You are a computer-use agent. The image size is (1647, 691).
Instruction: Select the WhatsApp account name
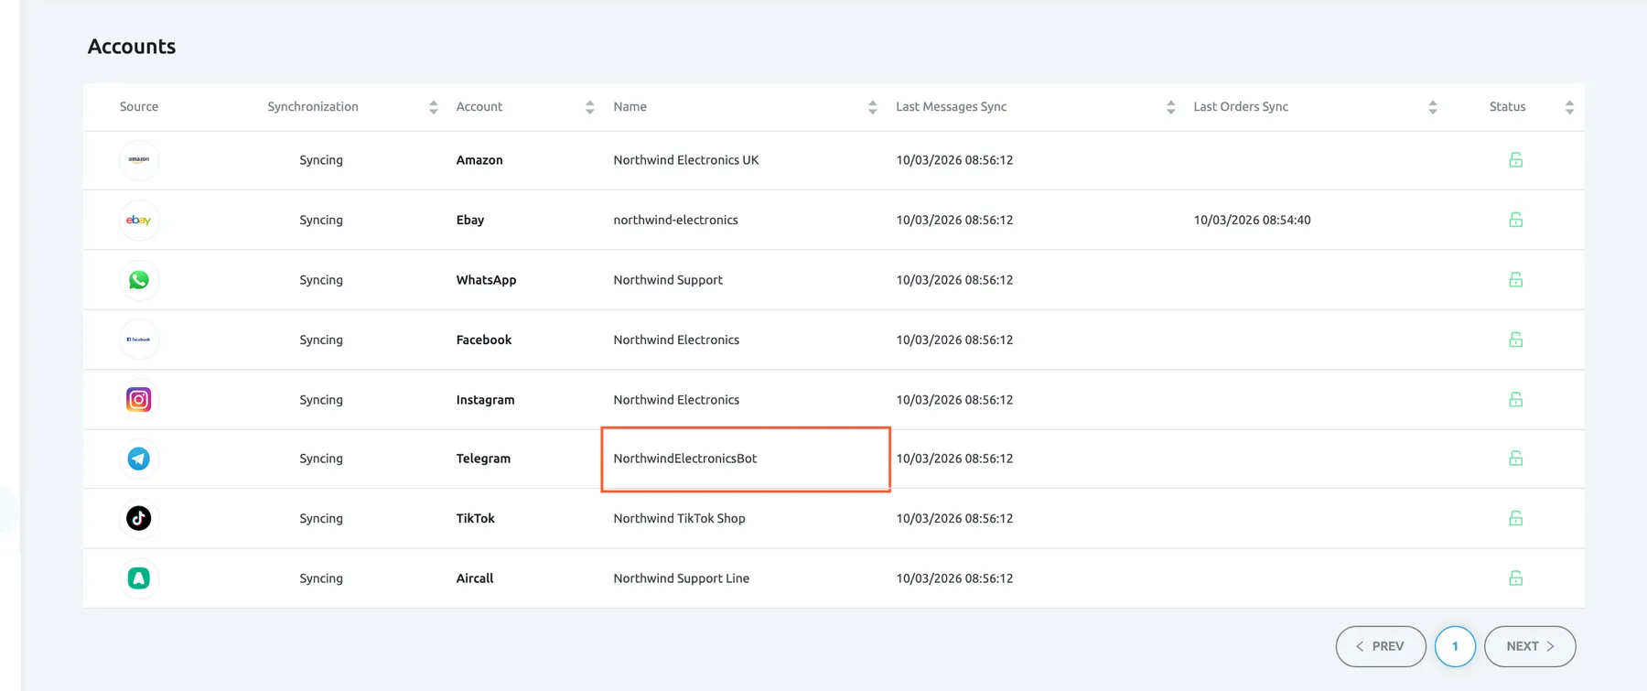(x=486, y=280)
